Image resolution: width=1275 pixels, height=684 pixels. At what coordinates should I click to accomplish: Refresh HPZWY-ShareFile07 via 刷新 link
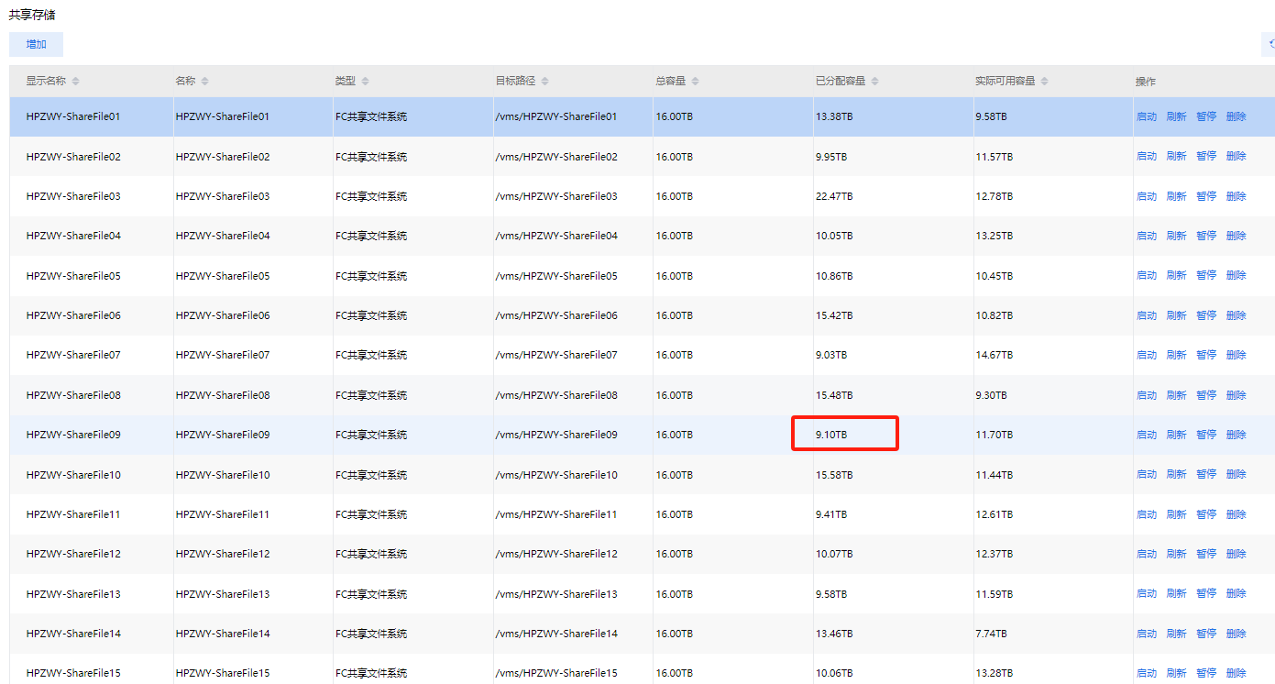pyautogui.click(x=1176, y=355)
